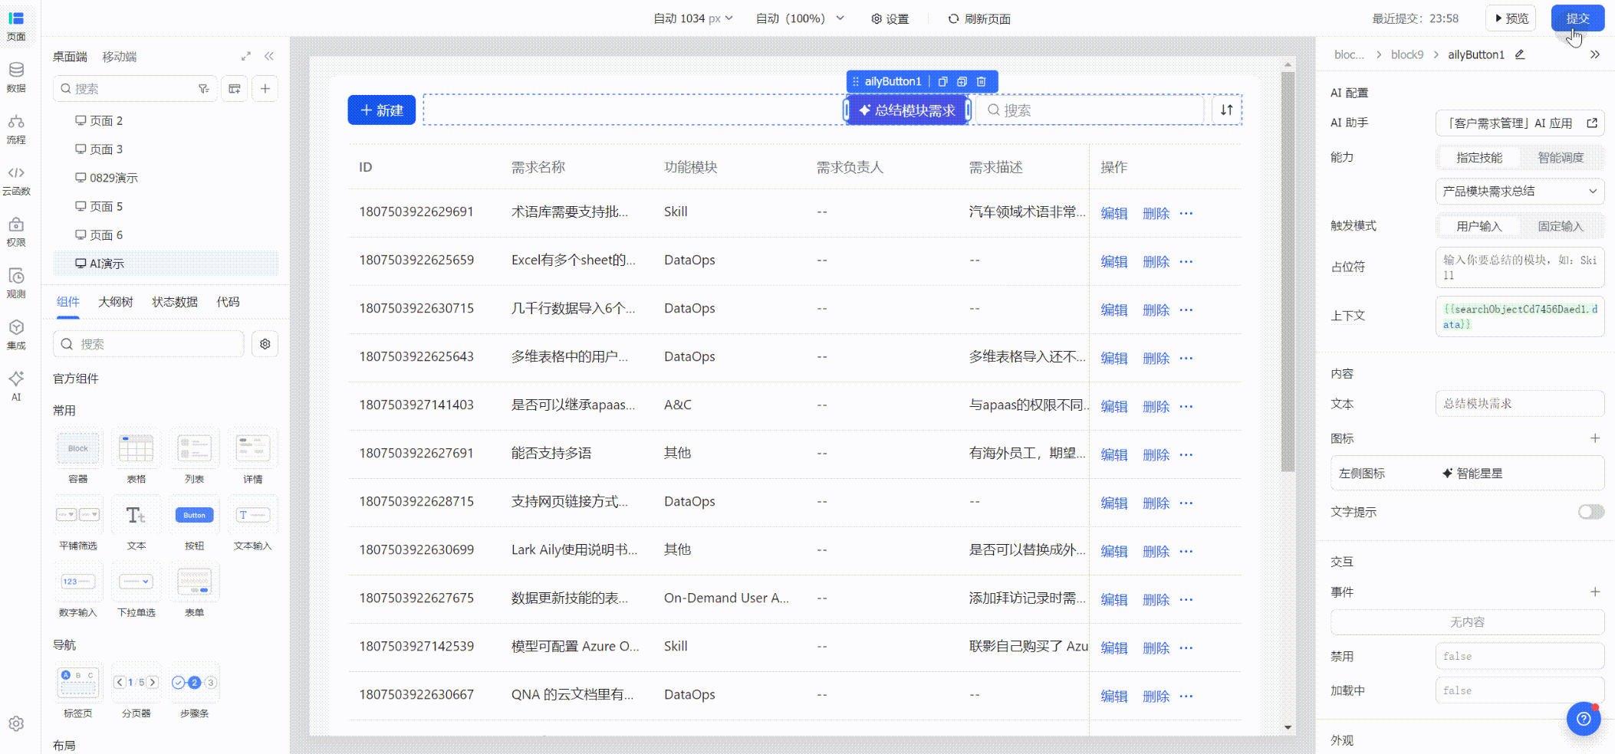The width and height of the screenshot is (1615, 754).
Task: Add an event with 事件 plus
Action: [1595, 592]
